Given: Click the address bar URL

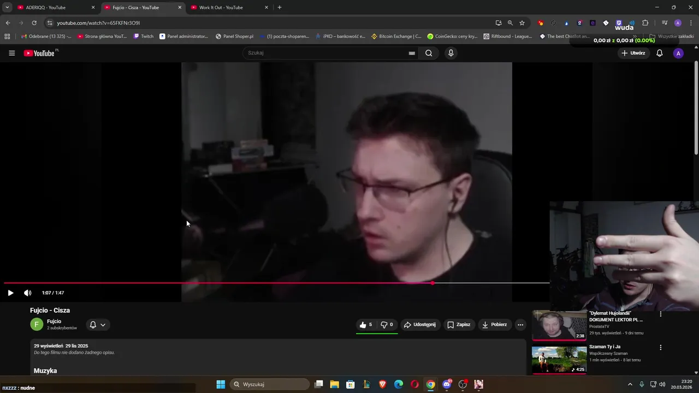Looking at the screenshot, I should coord(99,23).
